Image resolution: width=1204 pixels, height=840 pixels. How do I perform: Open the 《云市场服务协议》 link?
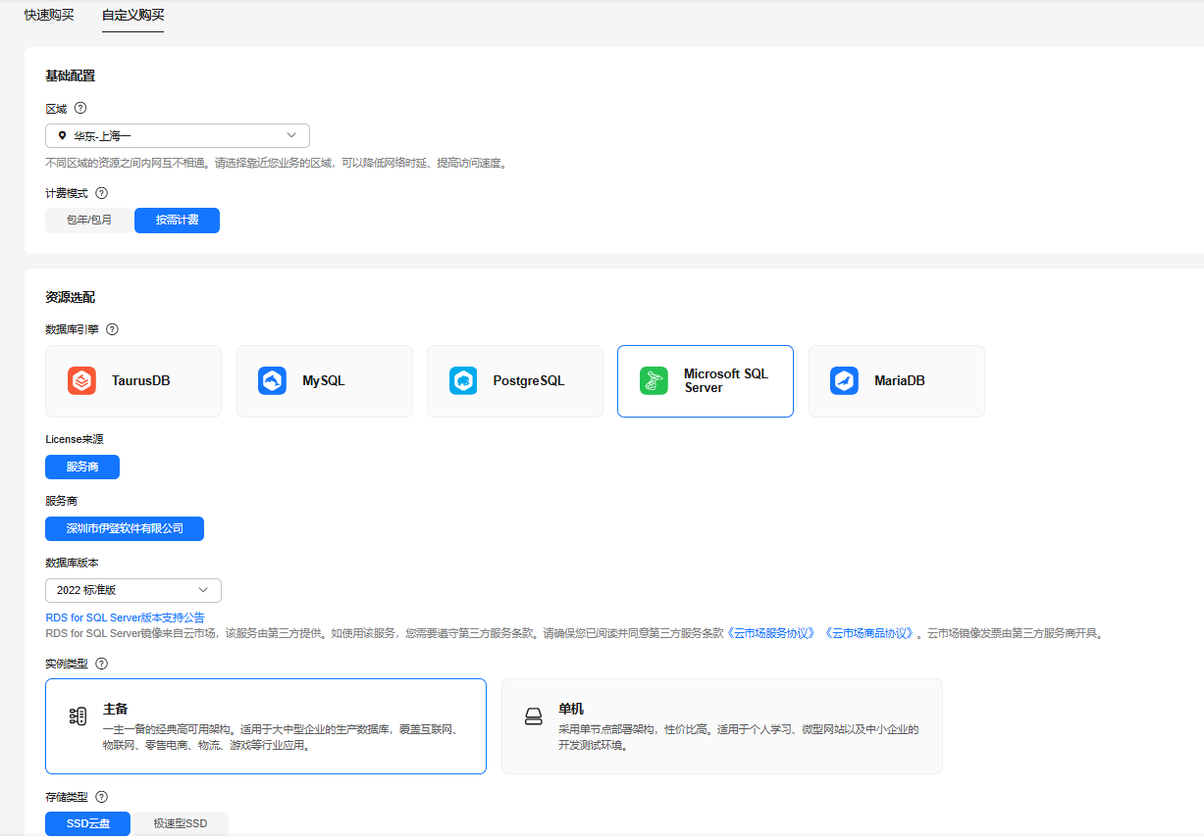(770, 634)
